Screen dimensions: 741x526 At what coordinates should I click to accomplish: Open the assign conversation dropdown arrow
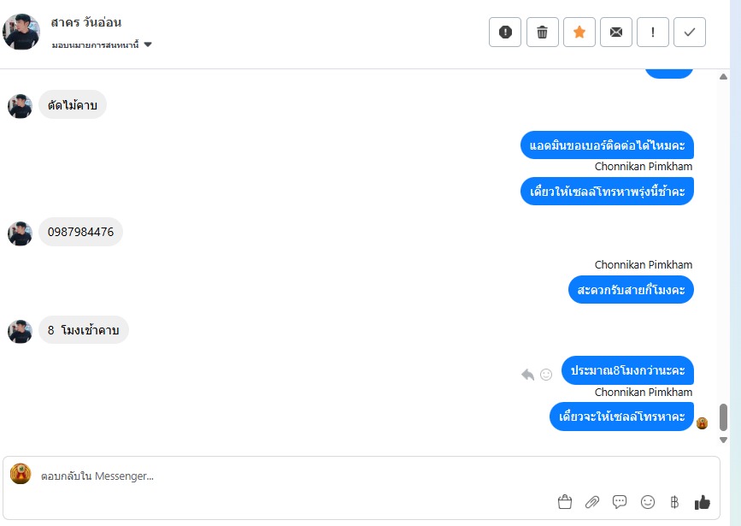(x=148, y=44)
